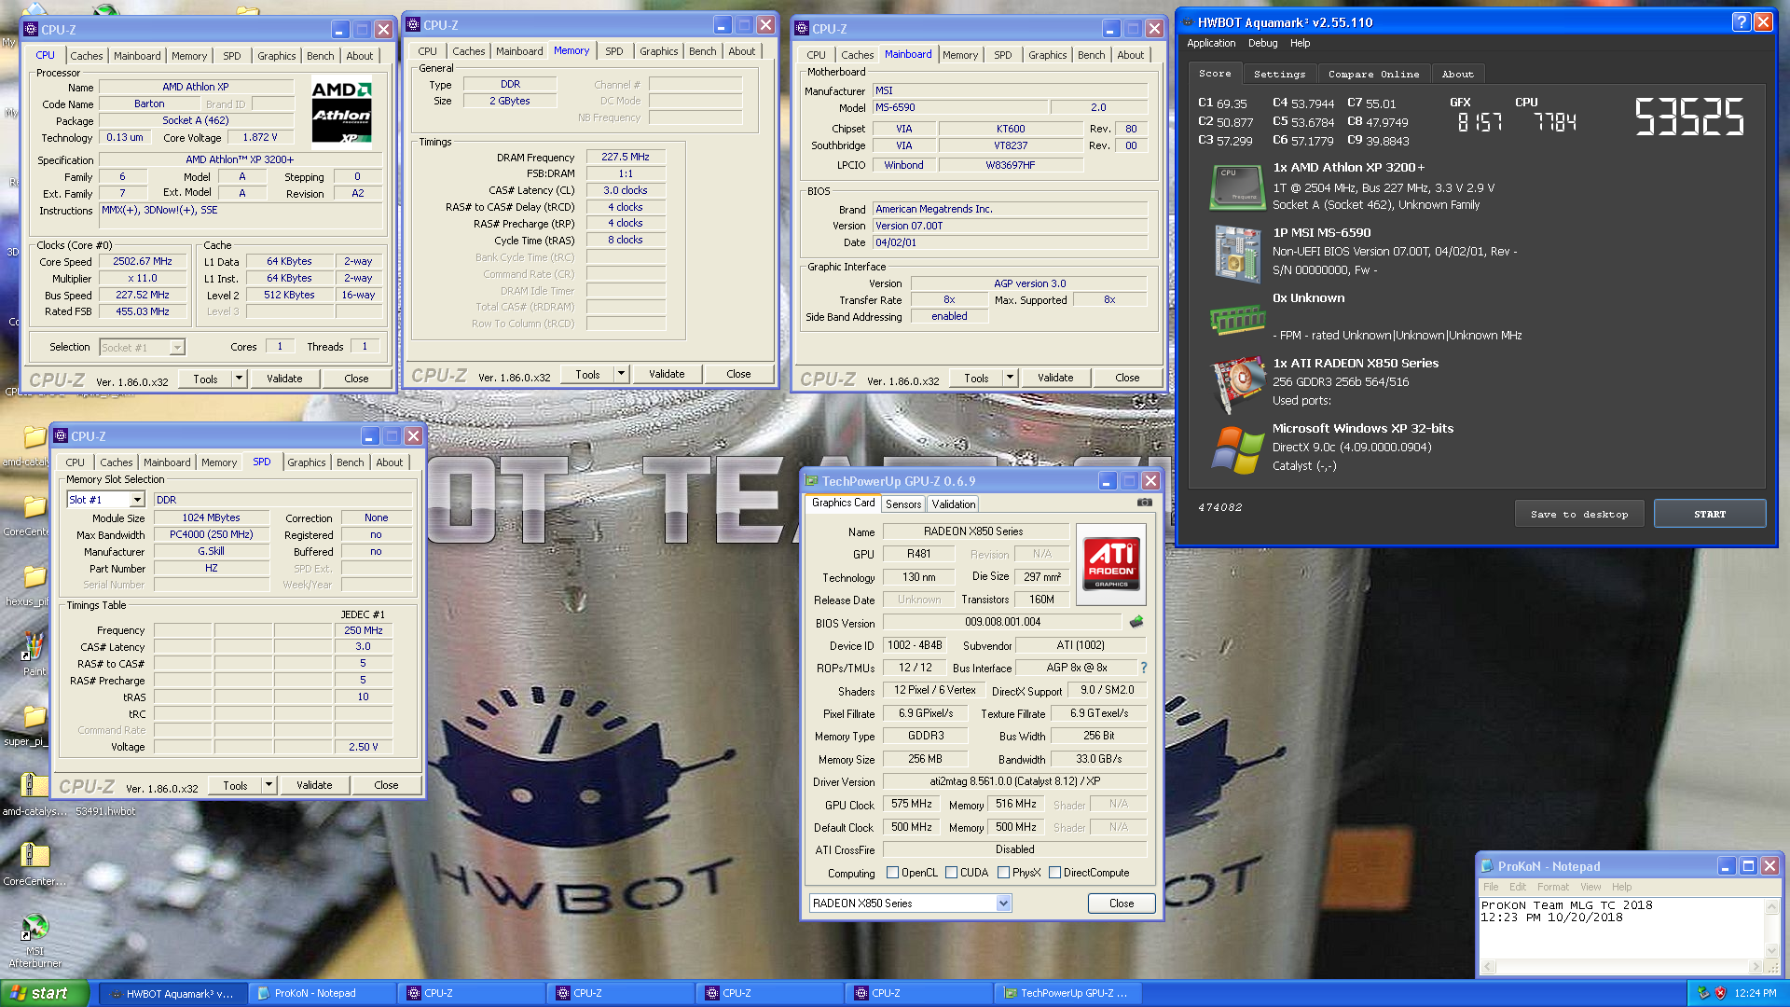The width and height of the screenshot is (1790, 1007).
Task: Expand the RADEON X850 Series GPU dropdown
Action: [x=1003, y=903]
